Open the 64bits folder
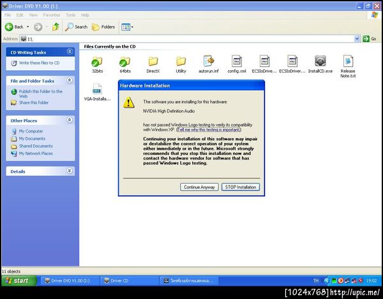Image resolution: width=383 pixels, height=299 pixels. 125,64
